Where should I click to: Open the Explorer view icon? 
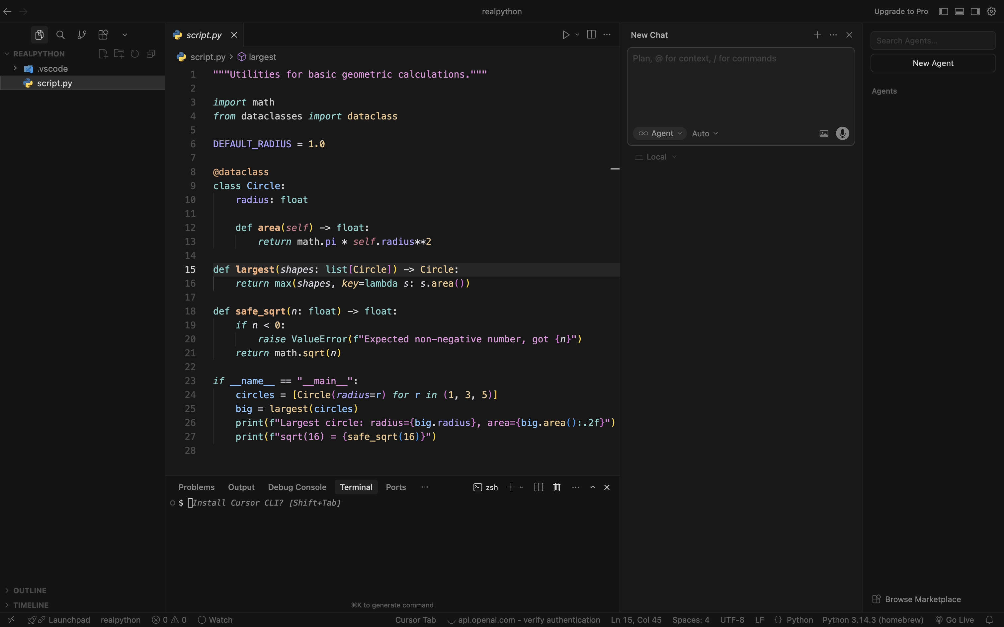40,35
